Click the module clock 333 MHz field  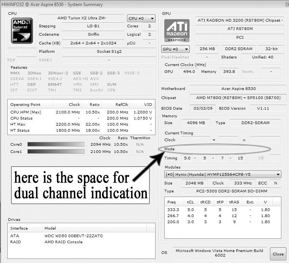point(243,183)
